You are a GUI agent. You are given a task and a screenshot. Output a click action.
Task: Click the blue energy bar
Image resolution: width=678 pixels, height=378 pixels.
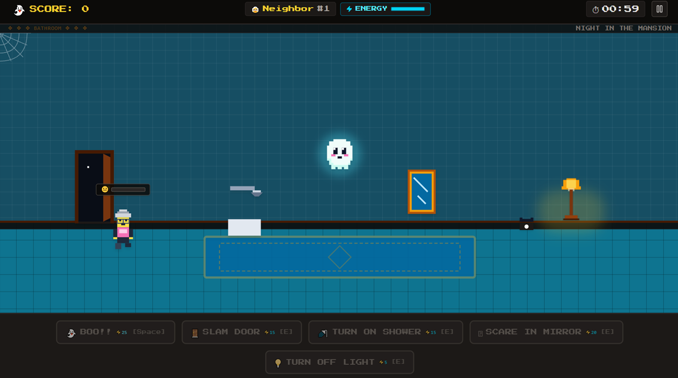point(408,9)
